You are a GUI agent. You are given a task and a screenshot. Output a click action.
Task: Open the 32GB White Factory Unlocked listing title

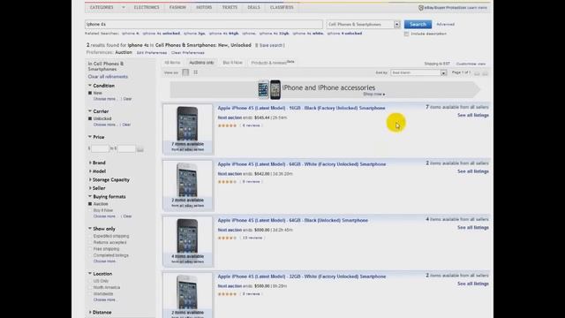pos(302,276)
